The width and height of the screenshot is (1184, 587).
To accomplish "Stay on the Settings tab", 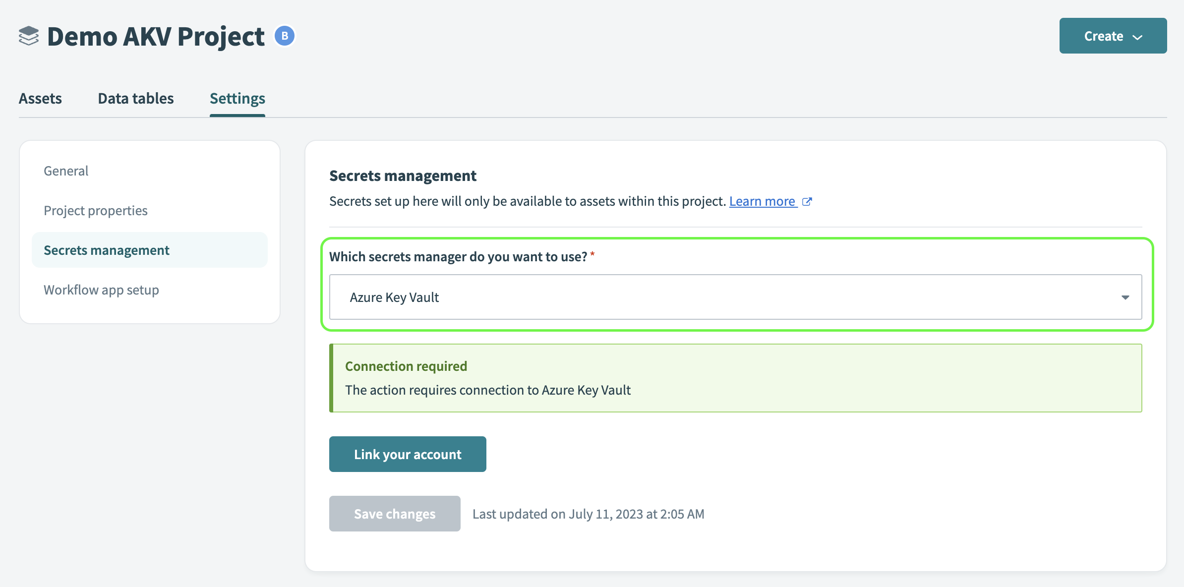I will tap(237, 98).
